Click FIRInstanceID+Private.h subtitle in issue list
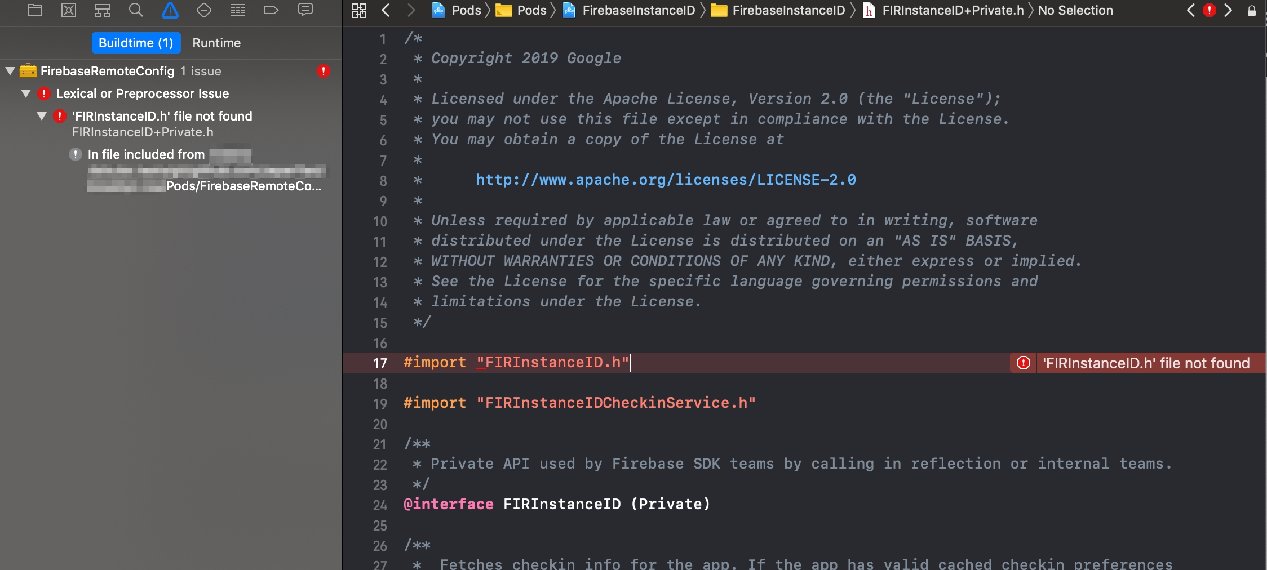 (x=143, y=132)
